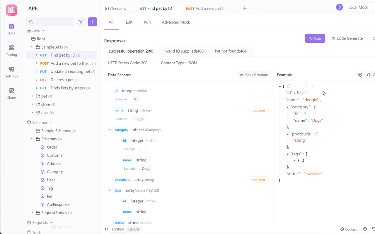Open the filter icon beside the search bar
The width and height of the screenshot is (375, 234).
pyautogui.click(x=81, y=22)
